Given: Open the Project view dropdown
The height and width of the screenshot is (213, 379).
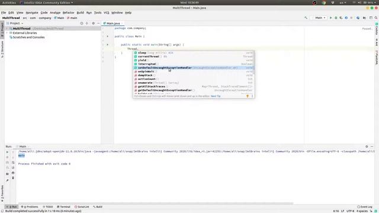Looking at the screenshot, I should point(15,24).
